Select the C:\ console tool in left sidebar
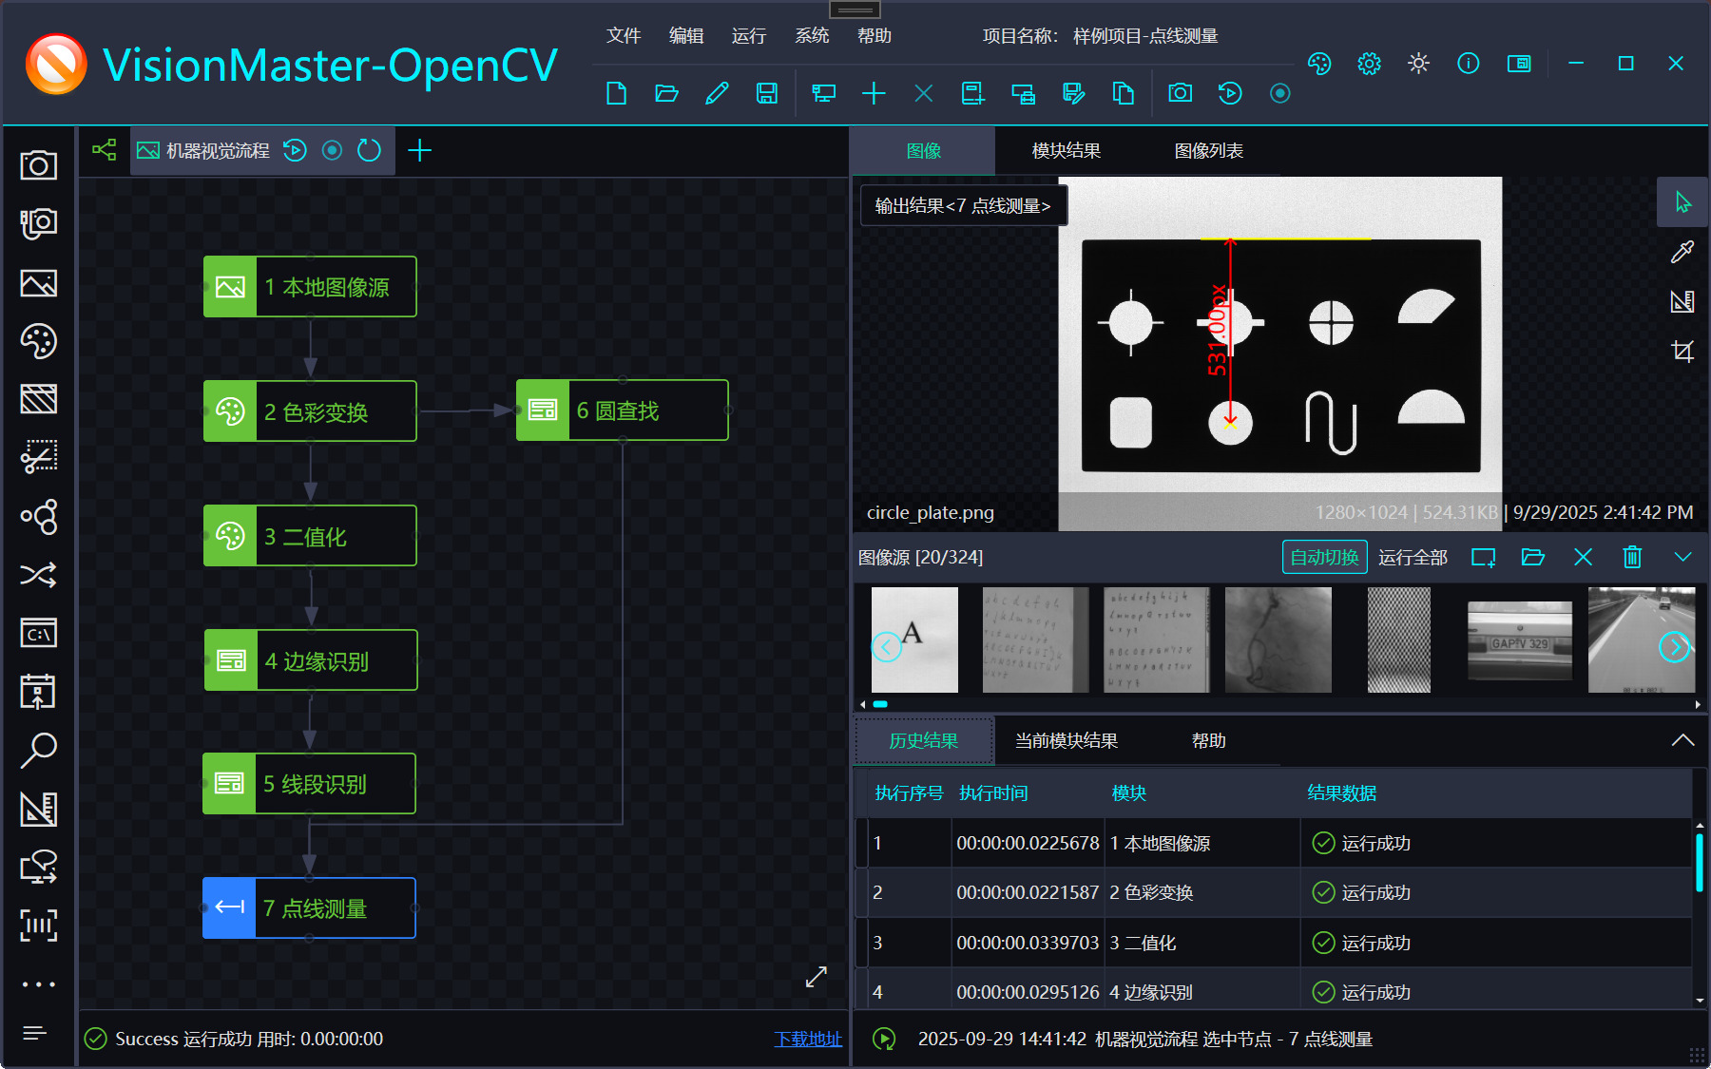The width and height of the screenshot is (1711, 1069). pos(39,633)
